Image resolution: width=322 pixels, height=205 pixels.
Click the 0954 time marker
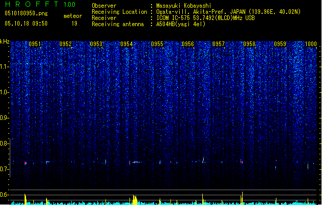[x=126, y=44]
